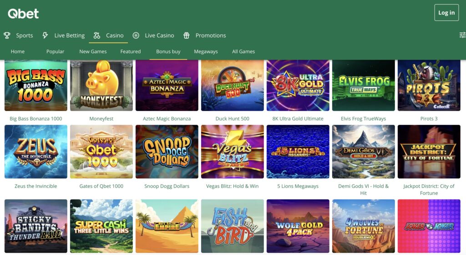This screenshot has width=466, height=255.
Task: Select the Featured tab
Action: coord(131,51)
